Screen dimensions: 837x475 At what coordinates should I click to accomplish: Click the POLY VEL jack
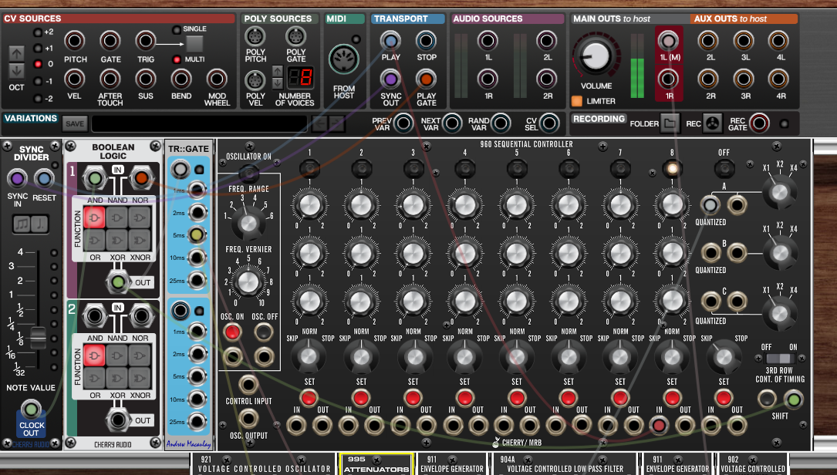coord(255,81)
